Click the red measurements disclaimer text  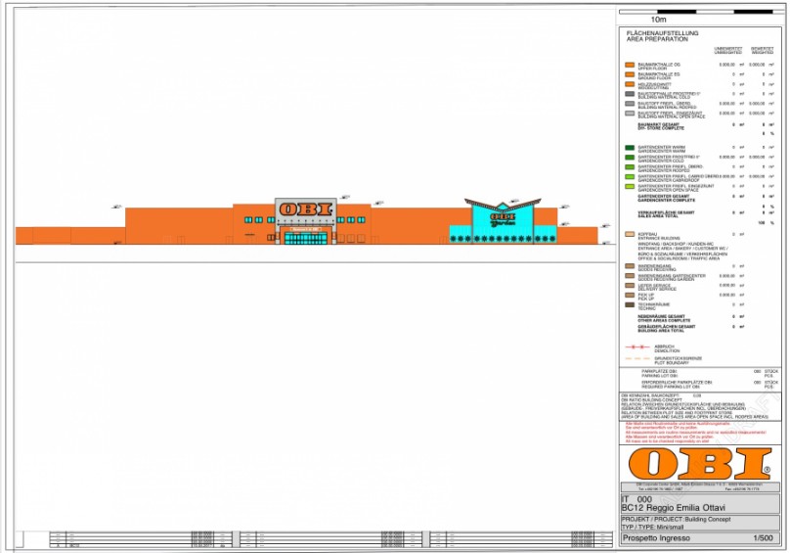tap(695, 433)
